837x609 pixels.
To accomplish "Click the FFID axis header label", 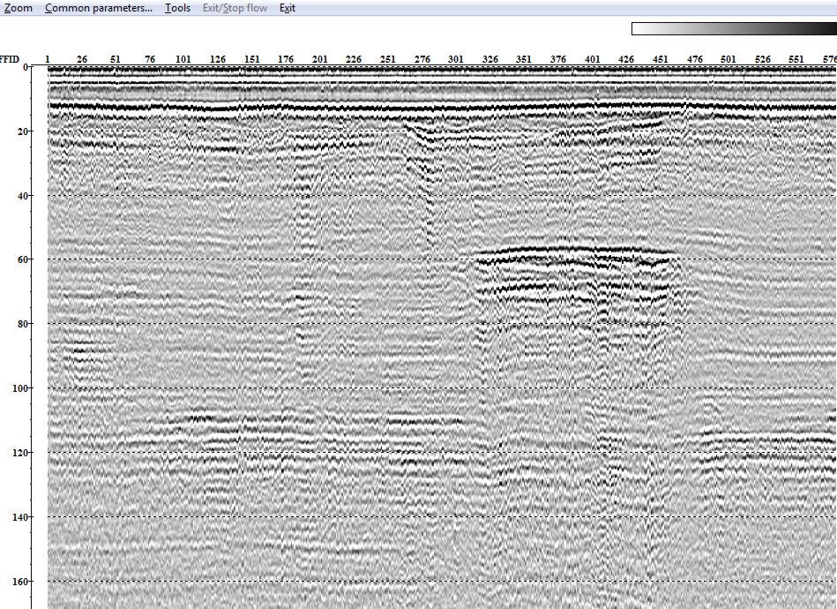I will click(x=9, y=59).
